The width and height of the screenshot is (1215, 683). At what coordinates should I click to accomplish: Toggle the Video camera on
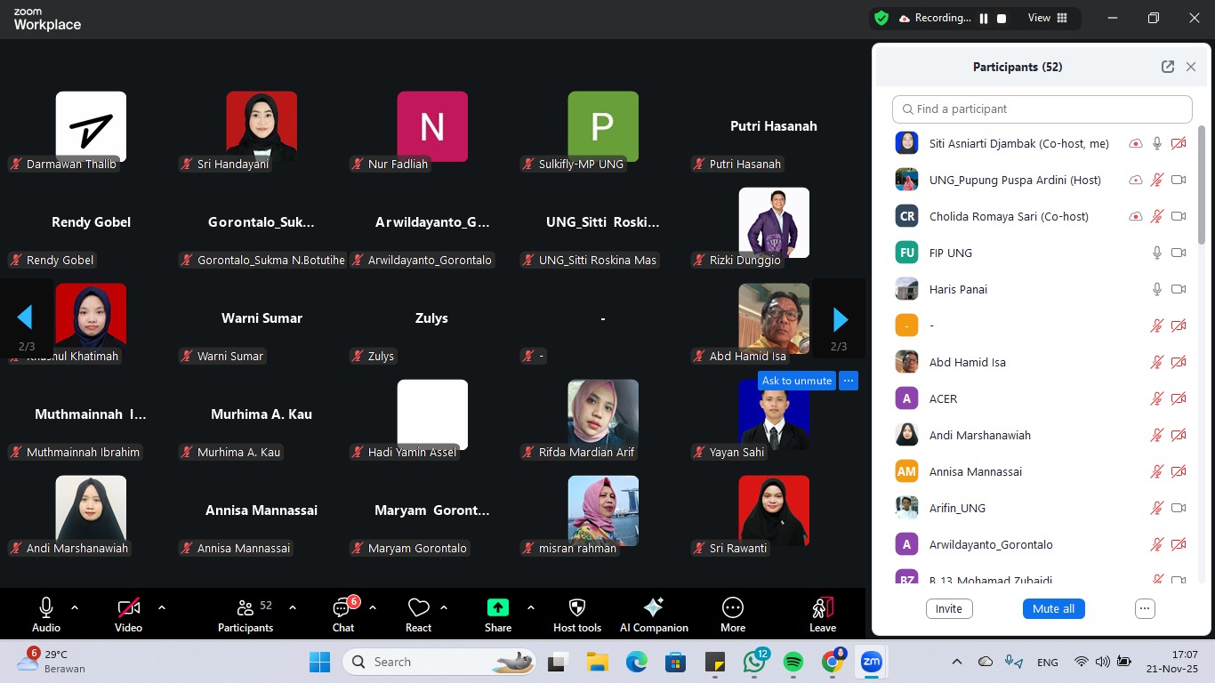pyautogui.click(x=129, y=608)
